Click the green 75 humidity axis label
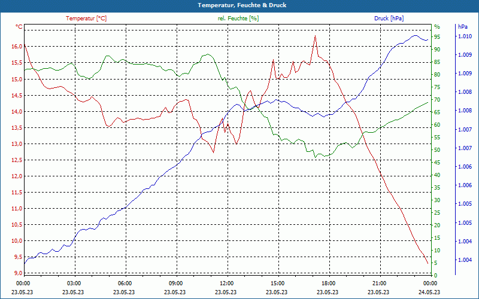Viewport: 479px width, 299px height. [x=437, y=87]
